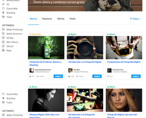146x118 pixels.
Task: Switch to the Populares tab
Action: tap(47, 19)
